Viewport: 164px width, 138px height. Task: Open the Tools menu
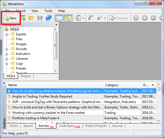(x=48, y=11)
